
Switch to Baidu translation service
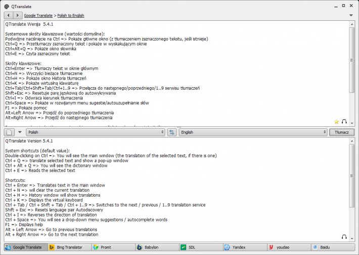(333, 247)
